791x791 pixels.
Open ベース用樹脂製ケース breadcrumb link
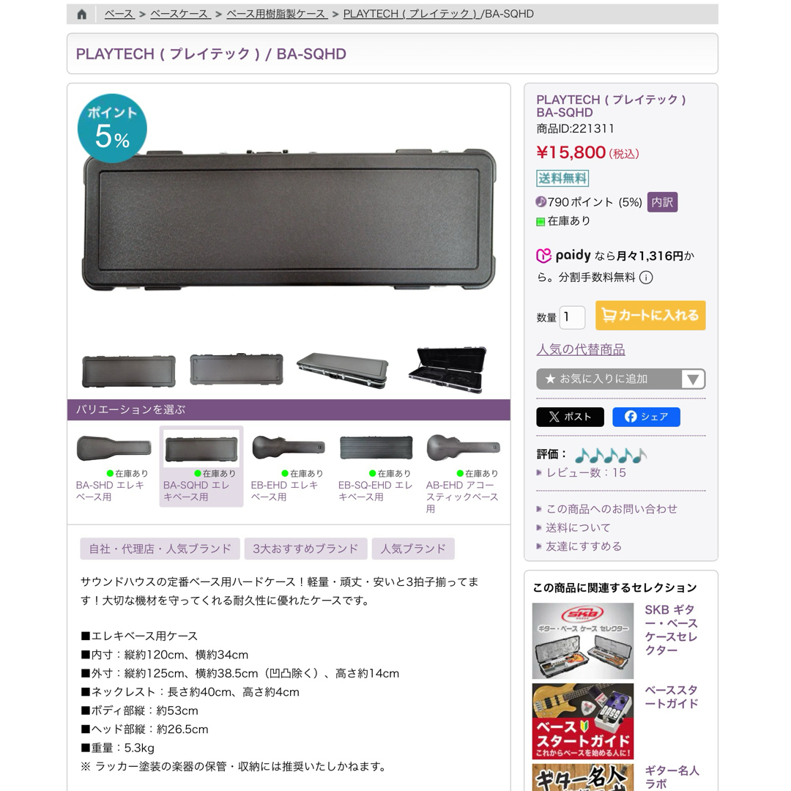[x=276, y=14]
